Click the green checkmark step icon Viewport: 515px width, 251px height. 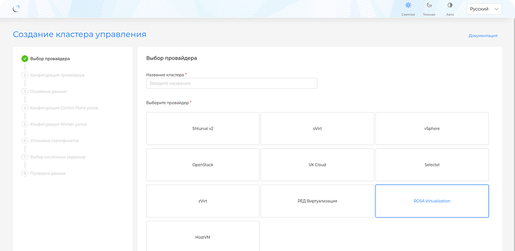click(x=25, y=59)
